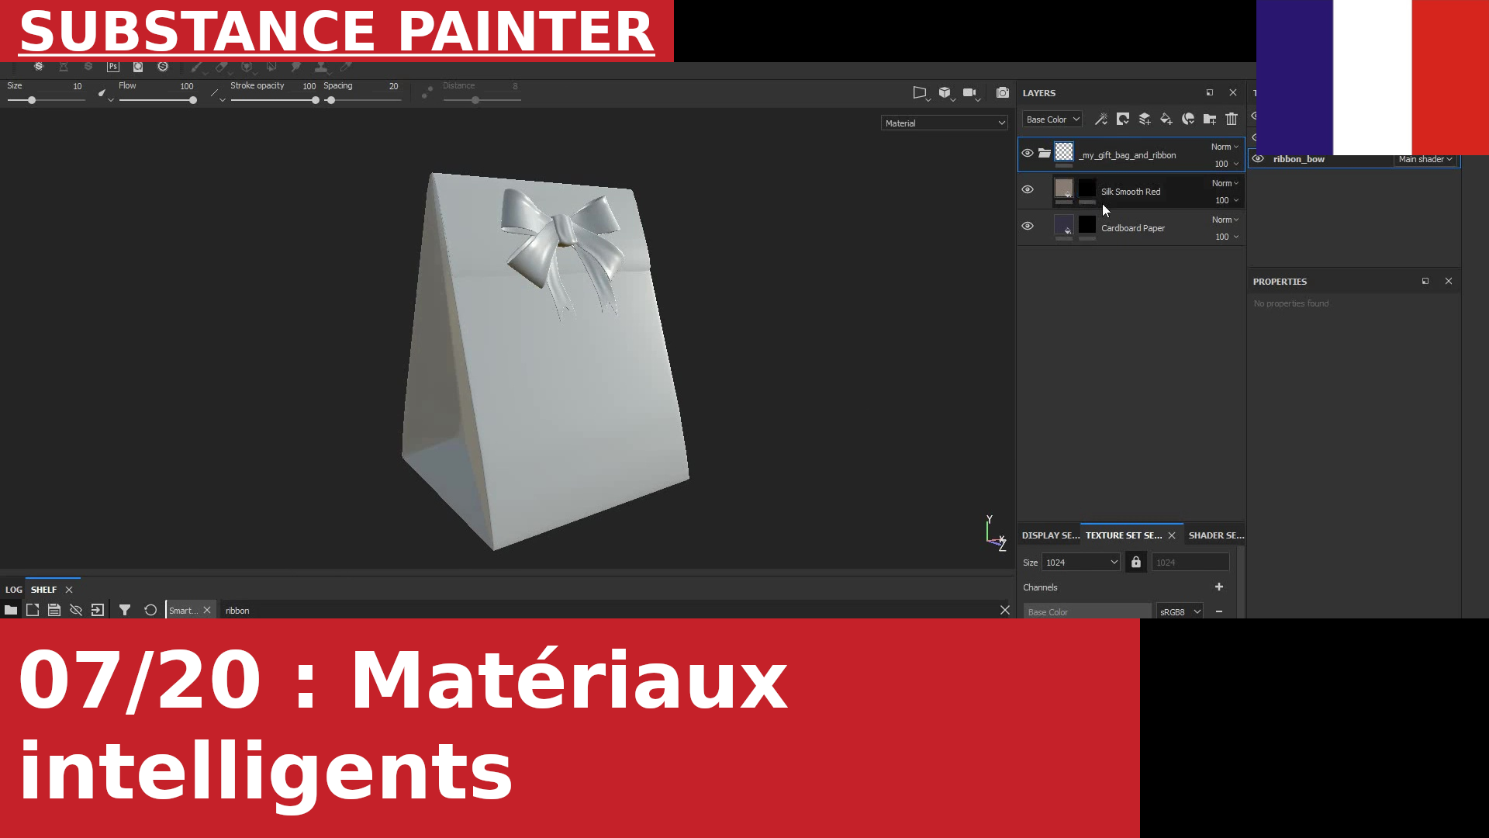
Task: Click the Ps export icon in top toolbar
Action: pyautogui.click(x=113, y=67)
